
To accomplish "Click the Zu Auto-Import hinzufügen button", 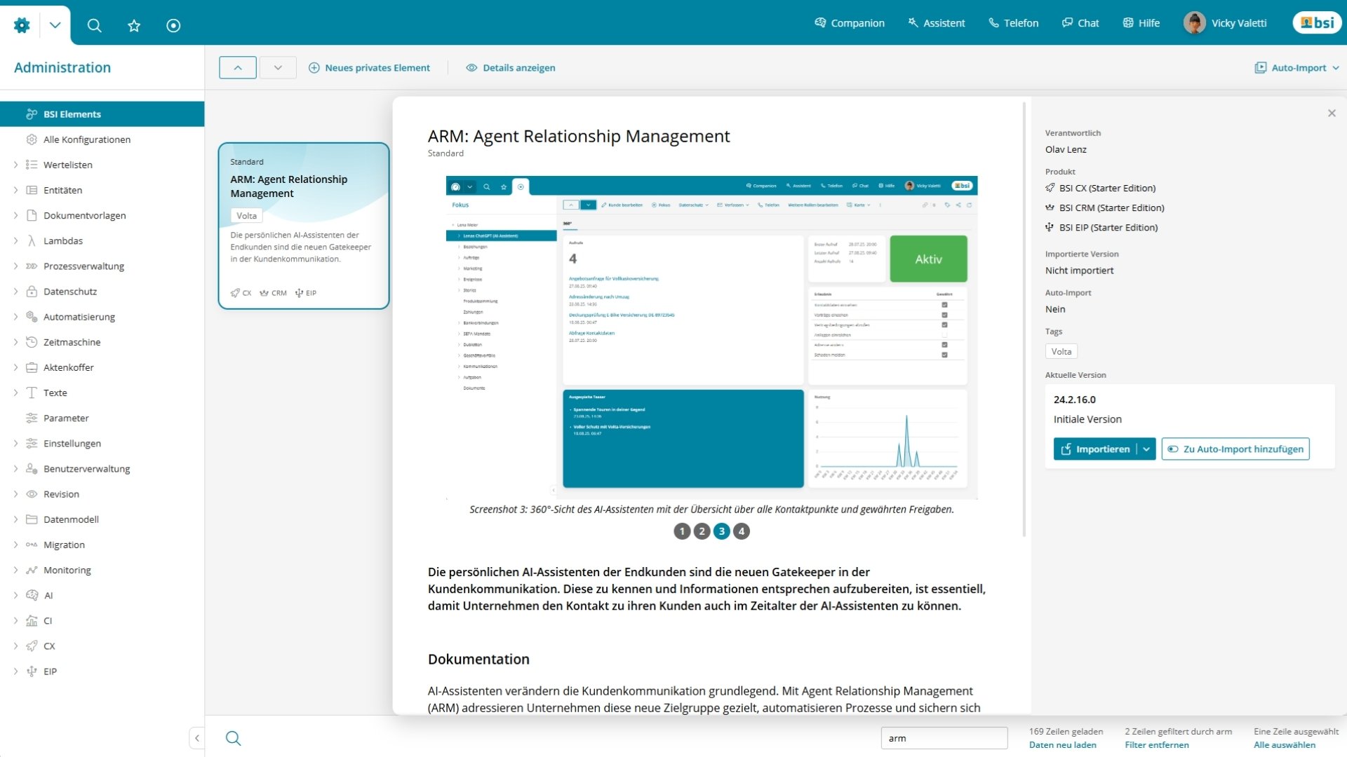I will [x=1235, y=449].
